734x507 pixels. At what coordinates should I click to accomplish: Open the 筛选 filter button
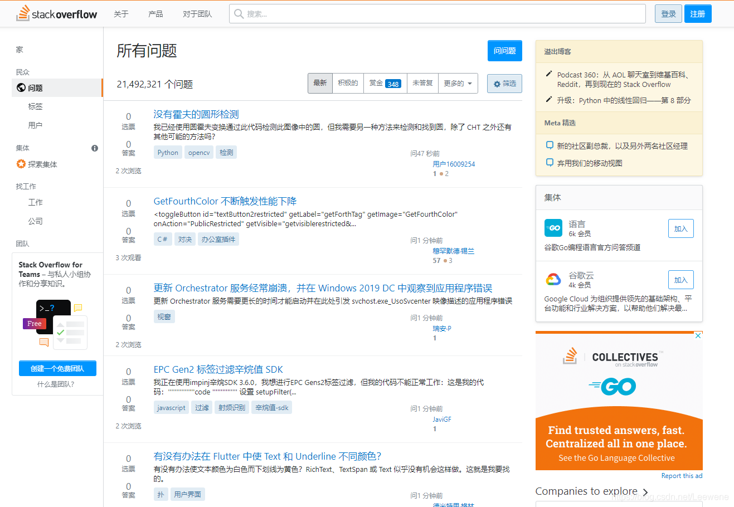click(504, 84)
